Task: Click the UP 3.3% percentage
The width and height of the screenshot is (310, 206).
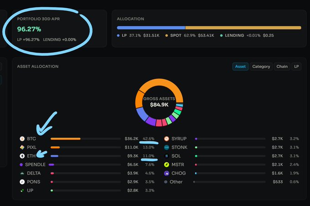Action: point(150,191)
